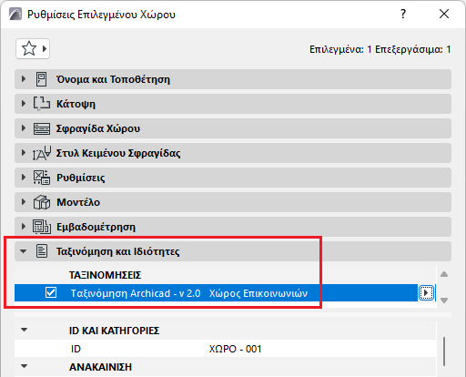Click the Στυλ Κειμένου Σφραγίδας header
The image size is (466, 377).
click(x=233, y=153)
